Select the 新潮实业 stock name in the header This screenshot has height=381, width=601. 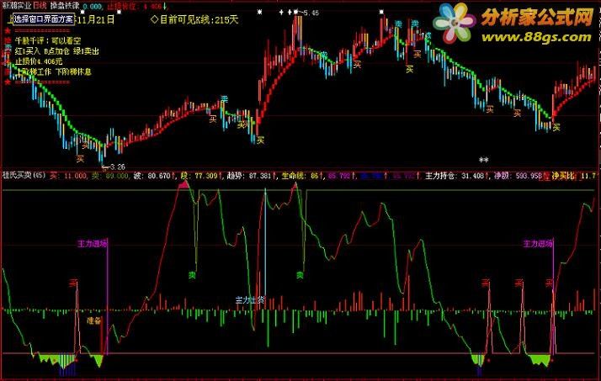pos(17,6)
